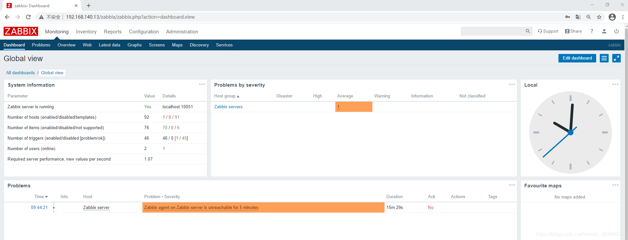This screenshot has width=628, height=240.
Task: Open Local clock widget menu dots
Action: click(x=615, y=84)
